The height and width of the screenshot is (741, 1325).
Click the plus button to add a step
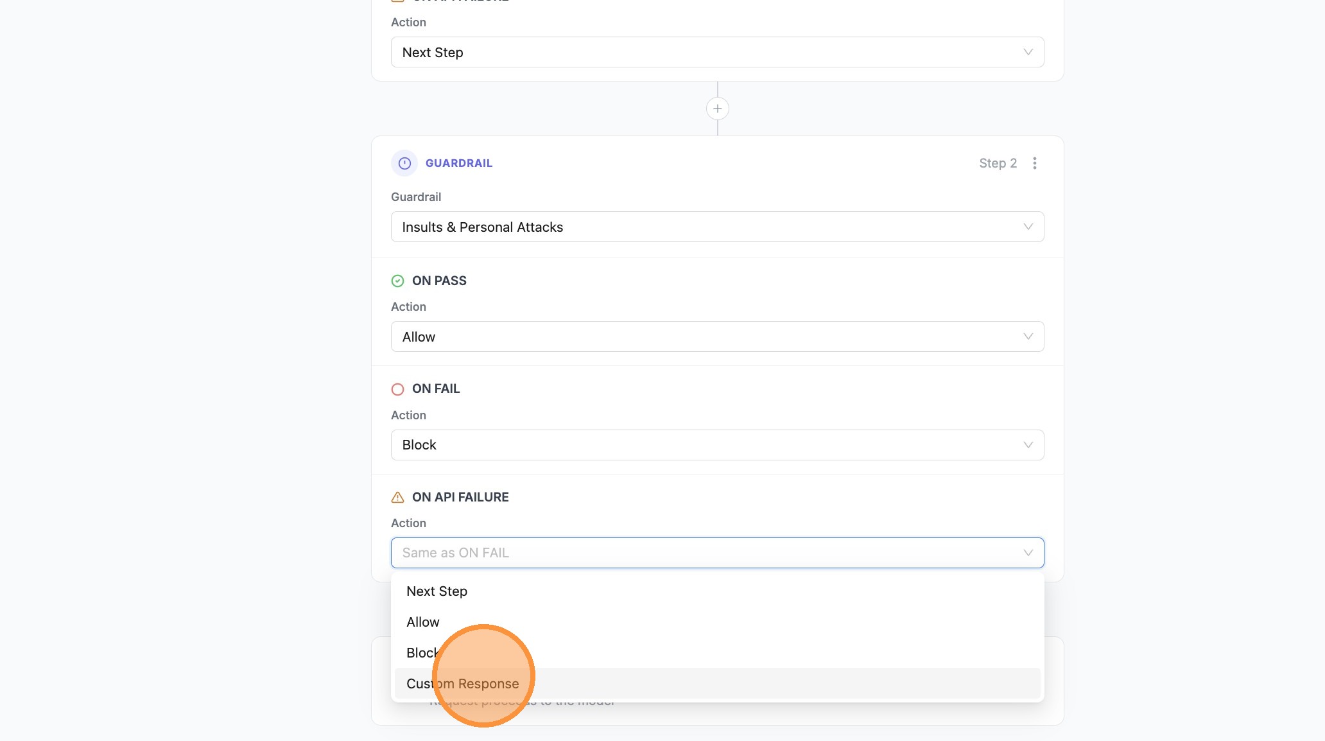click(x=717, y=109)
